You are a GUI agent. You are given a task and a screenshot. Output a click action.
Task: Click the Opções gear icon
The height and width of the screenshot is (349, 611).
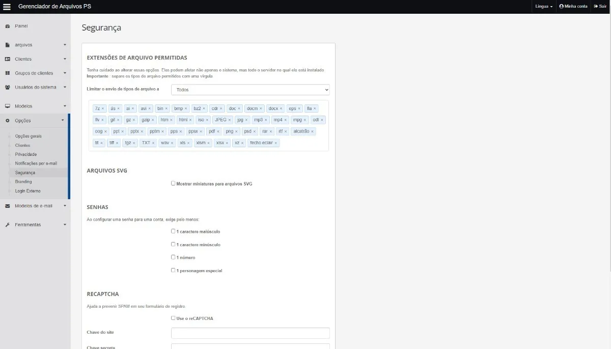tap(8, 121)
